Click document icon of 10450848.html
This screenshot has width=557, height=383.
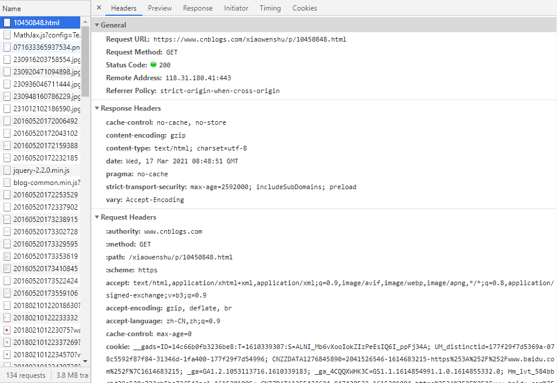pyautogui.click(x=7, y=23)
